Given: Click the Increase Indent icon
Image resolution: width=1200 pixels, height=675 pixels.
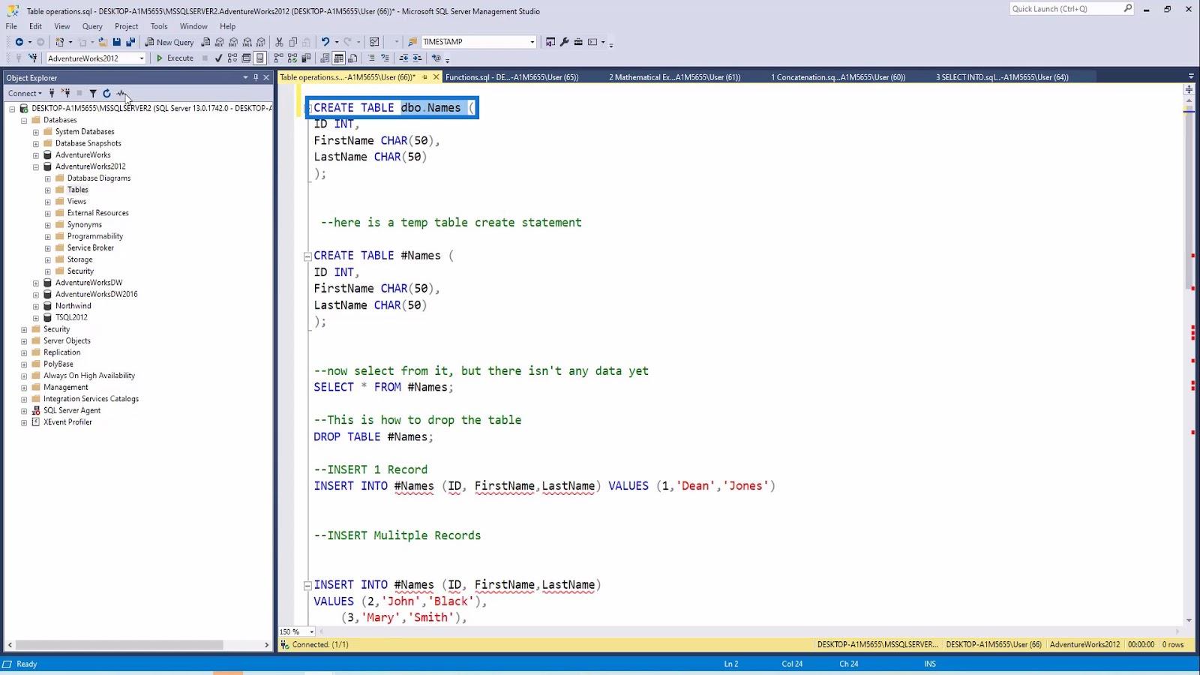Looking at the screenshot, I should (x=417, y=58).
